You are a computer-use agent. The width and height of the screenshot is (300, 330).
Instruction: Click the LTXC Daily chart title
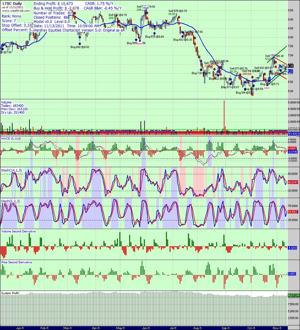pyautogui.click(x=11, y=4)
